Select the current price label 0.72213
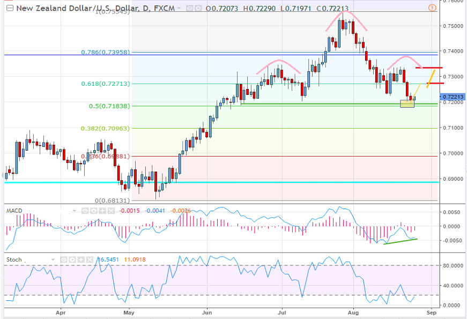 (452, 97)
